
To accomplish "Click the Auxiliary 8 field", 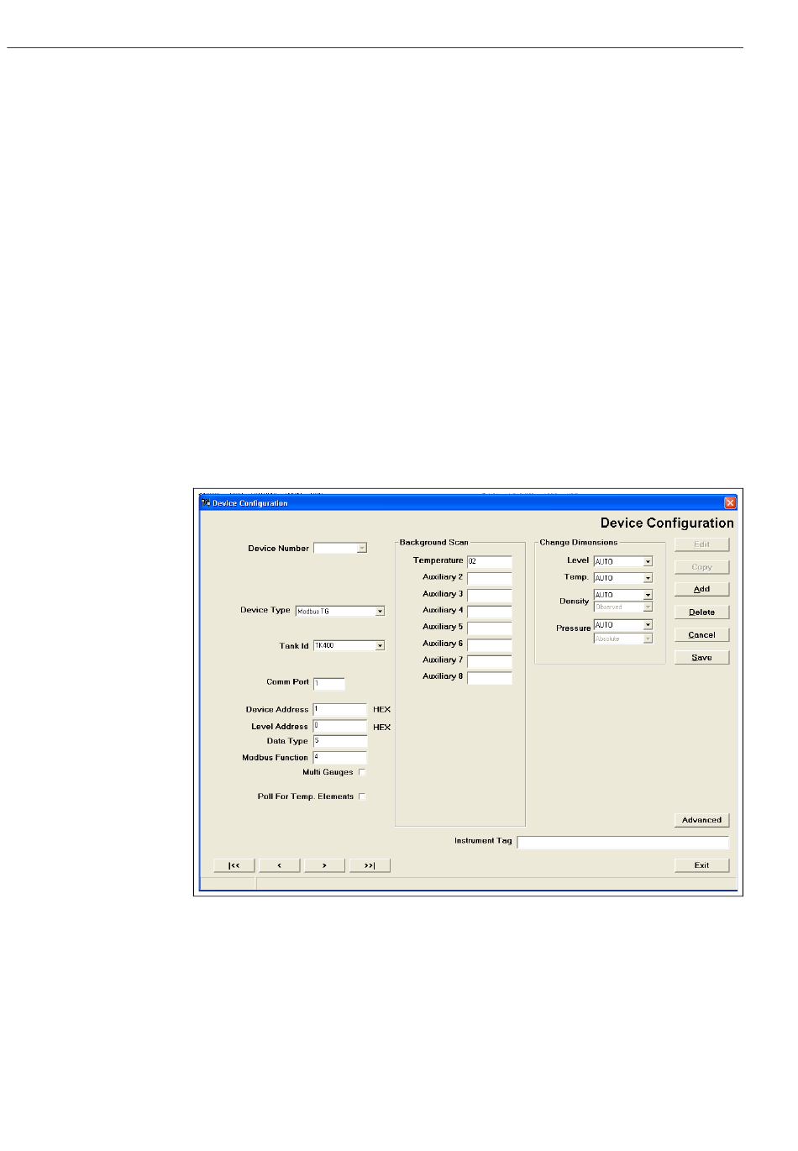I will coord(490,677).
